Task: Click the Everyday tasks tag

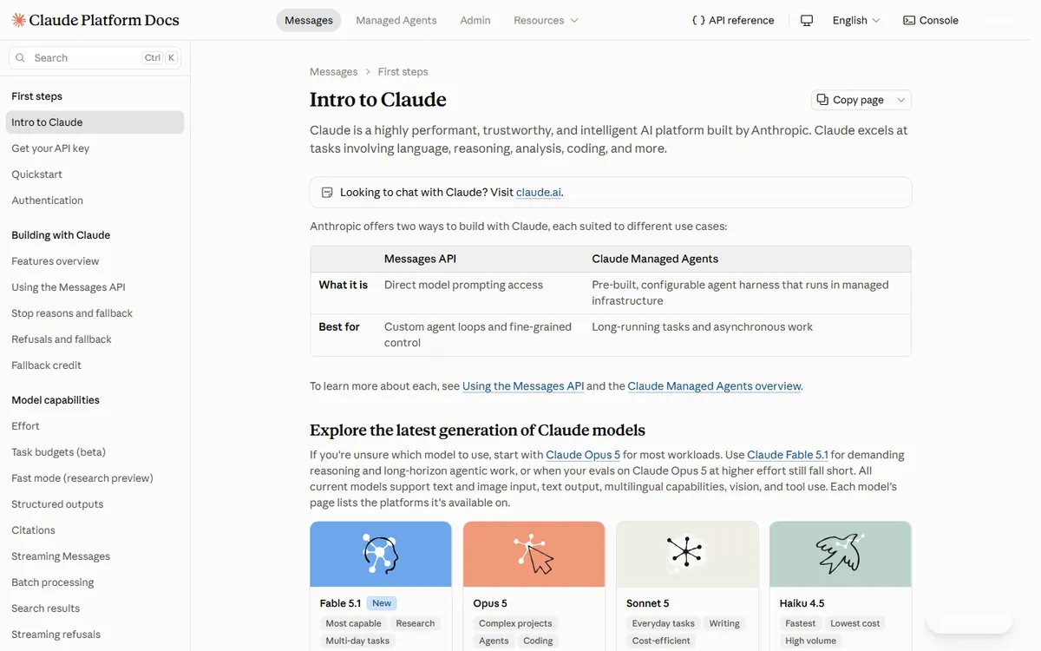Action: coord(664,623)
